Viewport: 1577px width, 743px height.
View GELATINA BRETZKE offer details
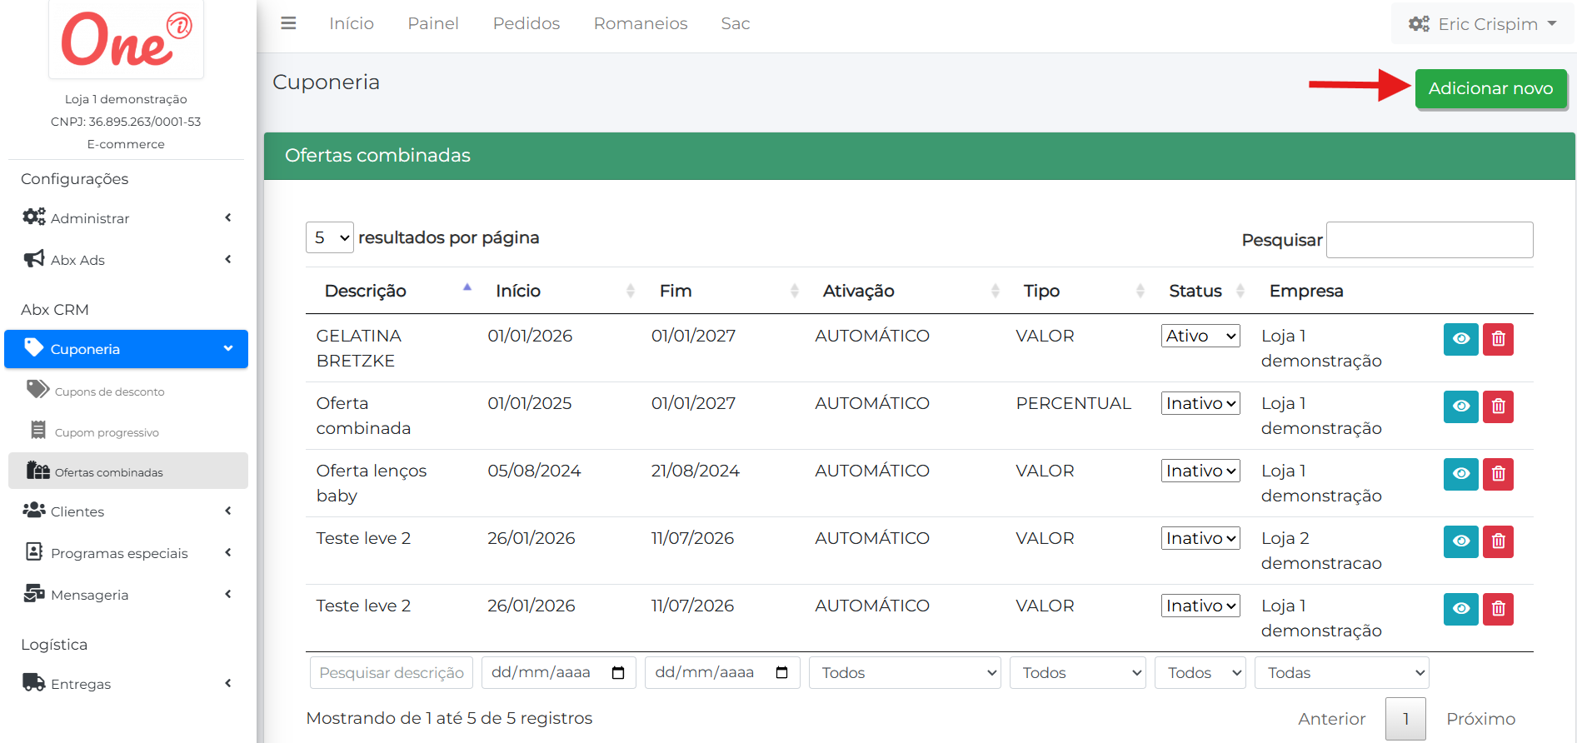[1460, 339]
